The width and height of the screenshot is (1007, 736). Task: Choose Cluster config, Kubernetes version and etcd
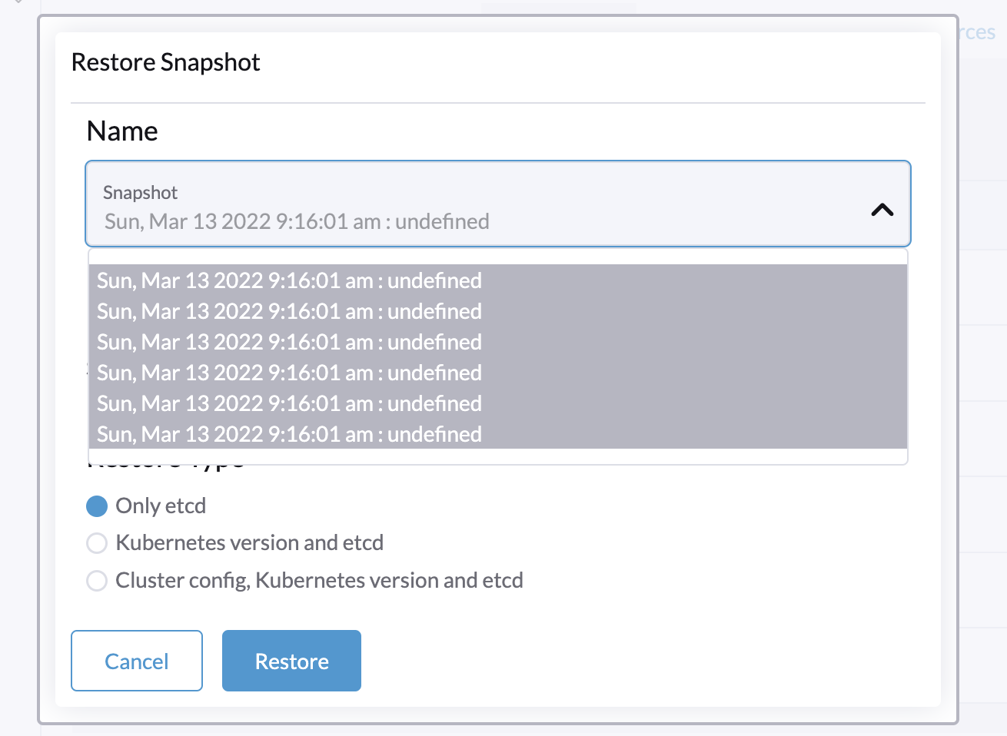pyautogui.click(x=96, y=581)
